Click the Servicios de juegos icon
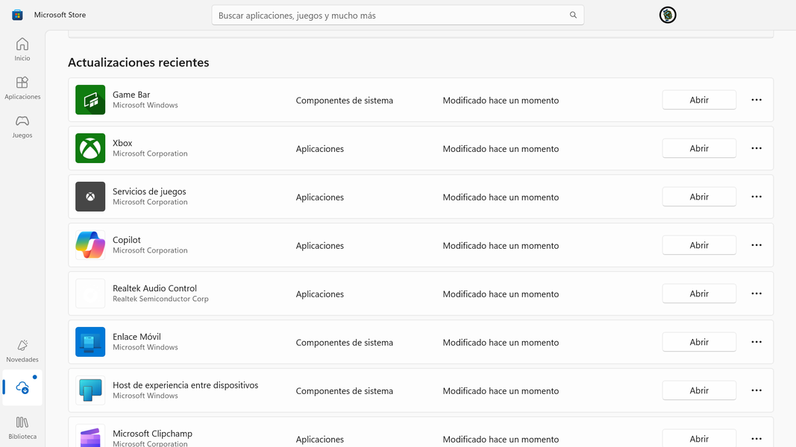The image size is (796, 447). 90,197
